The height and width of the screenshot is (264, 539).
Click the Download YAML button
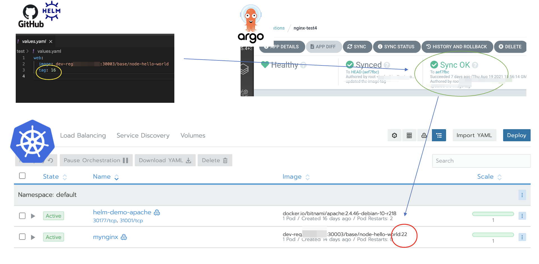[x=165, y=160]
